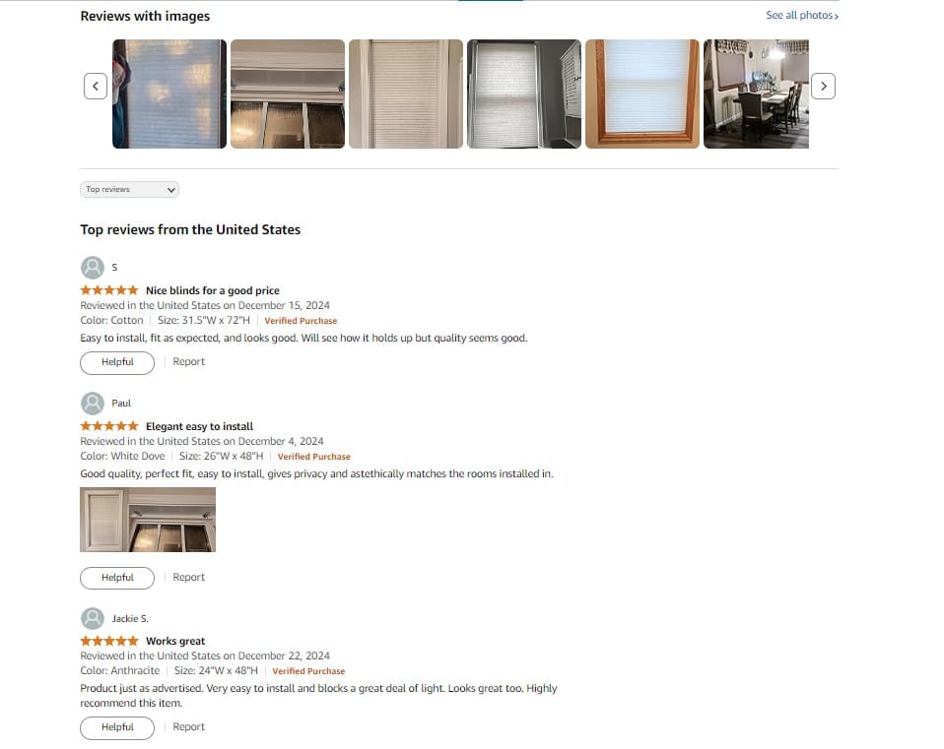The height and width of the screenshot is (749, 944).
Task: View the dining room review photo
Action: point(756,94)
